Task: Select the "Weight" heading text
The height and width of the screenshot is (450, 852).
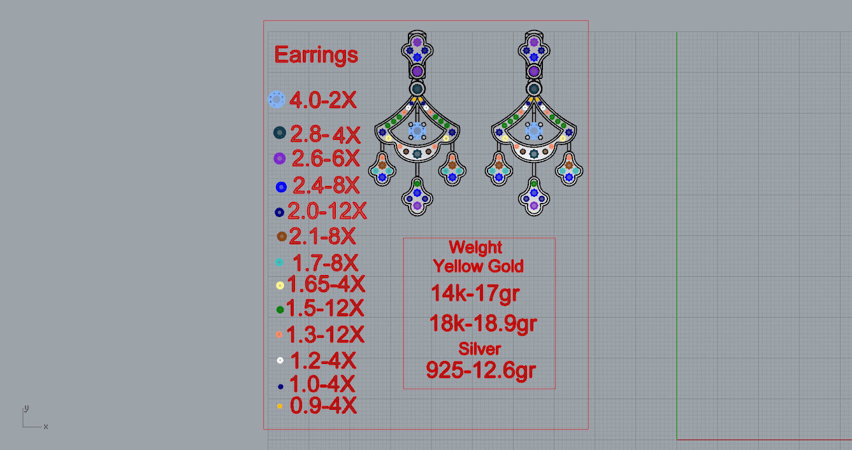Action: tap(475, 247)
